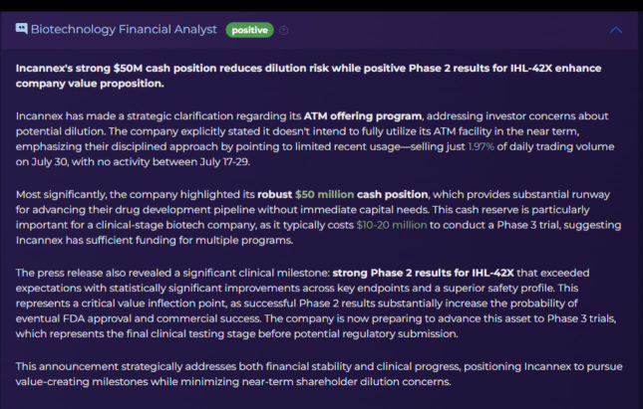Click the bold ATM offering program text
643x409 pixels.
coord(363,116)
